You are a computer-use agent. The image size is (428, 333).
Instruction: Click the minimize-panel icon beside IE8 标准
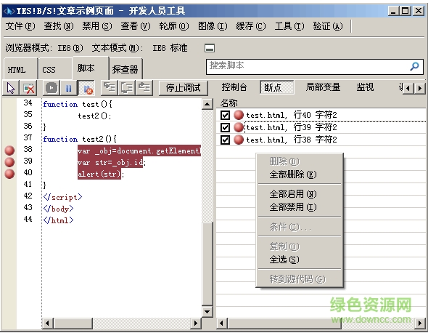click(x=210, y=49)
